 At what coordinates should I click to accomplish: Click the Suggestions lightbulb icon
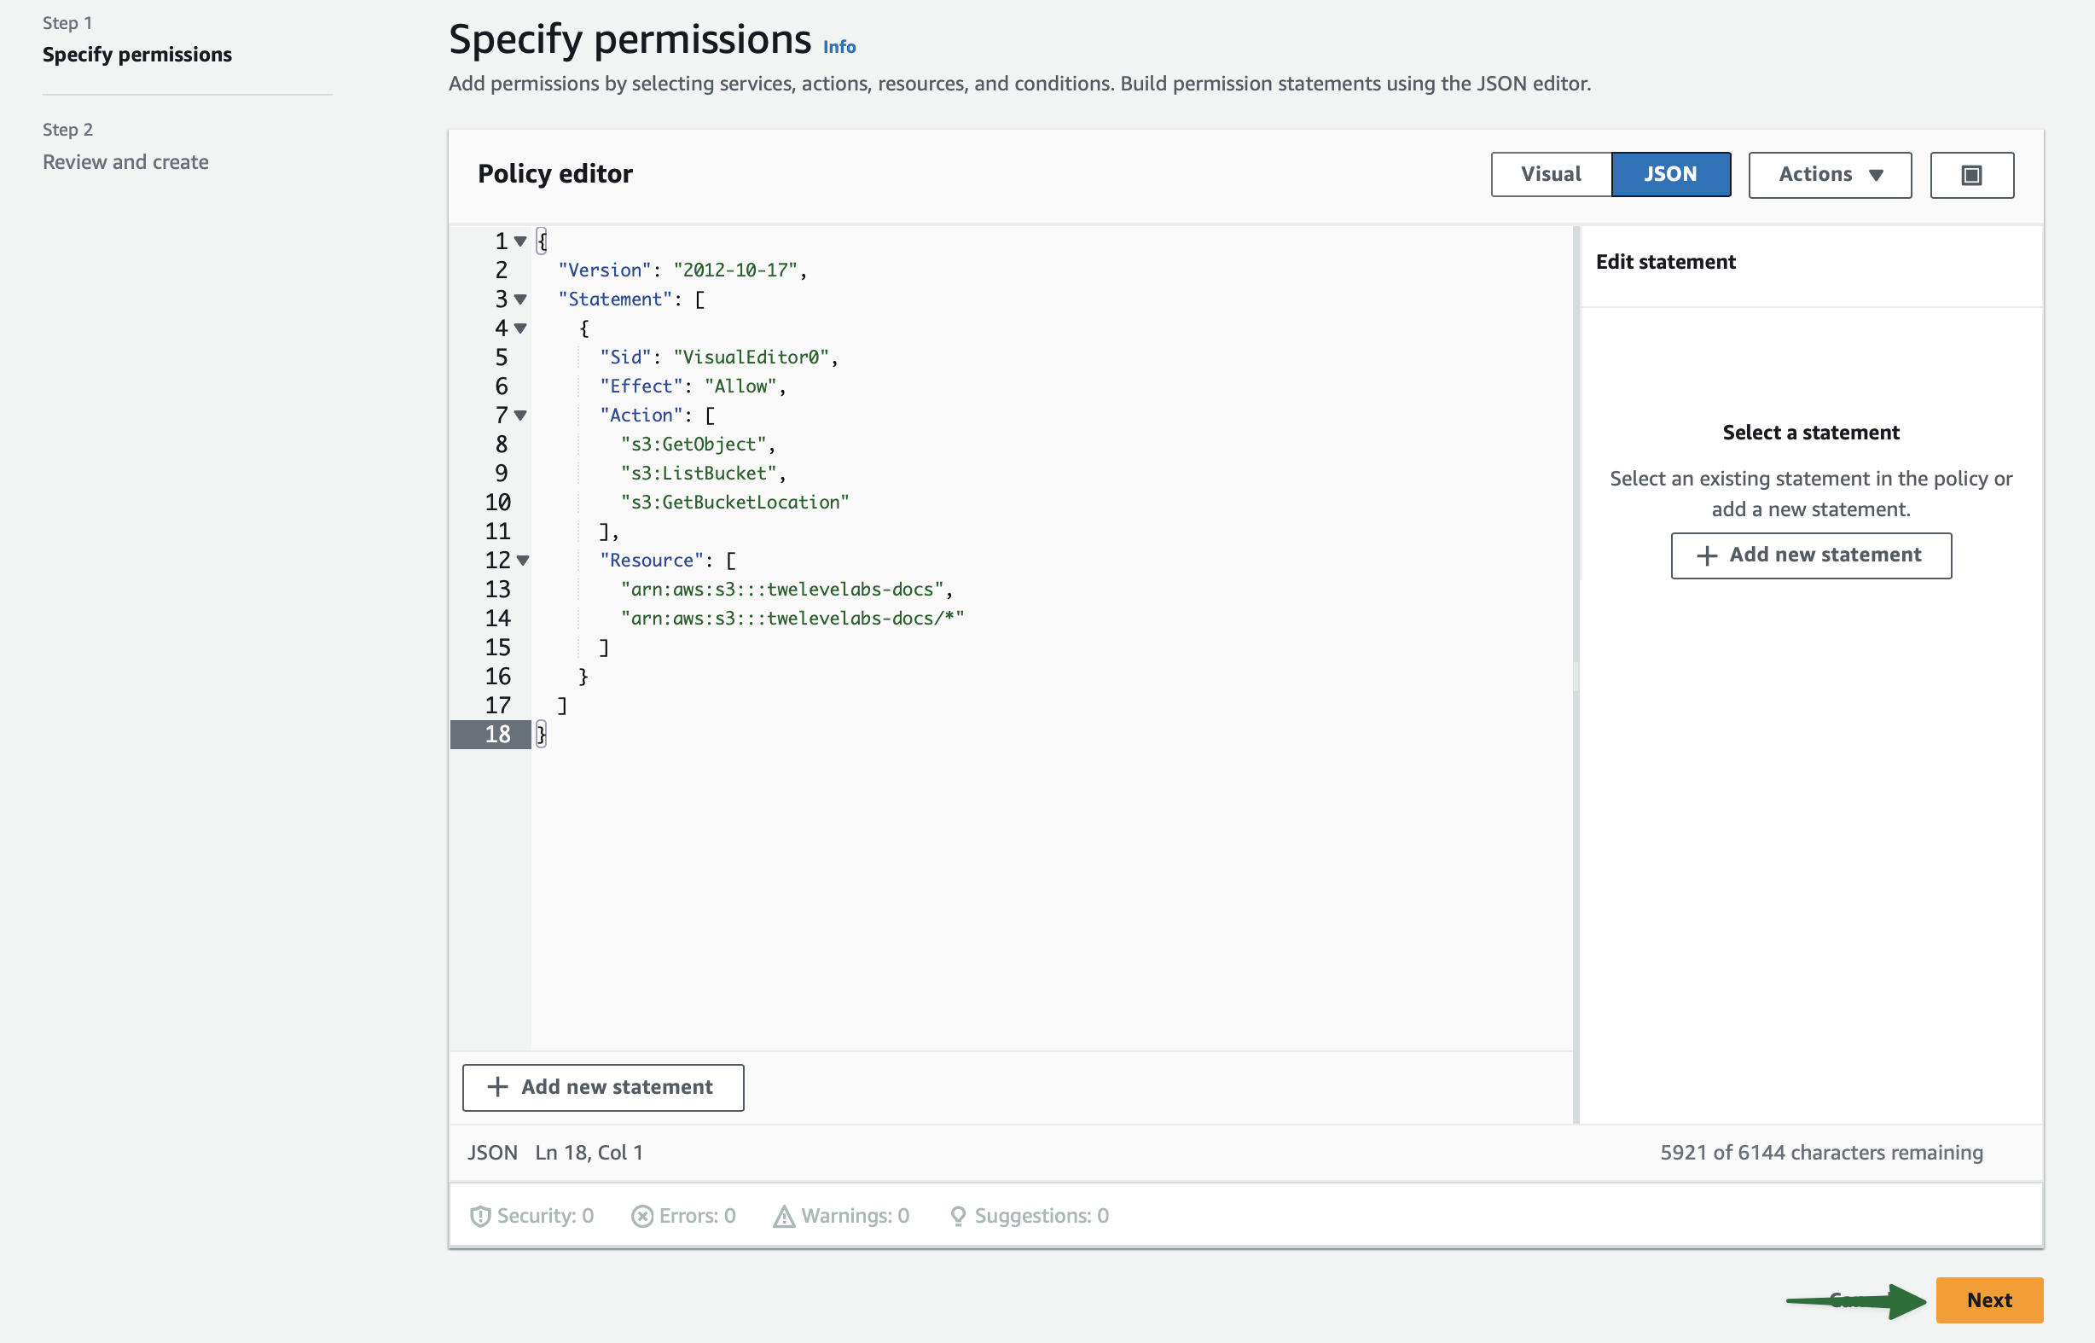pos(957,1216)
